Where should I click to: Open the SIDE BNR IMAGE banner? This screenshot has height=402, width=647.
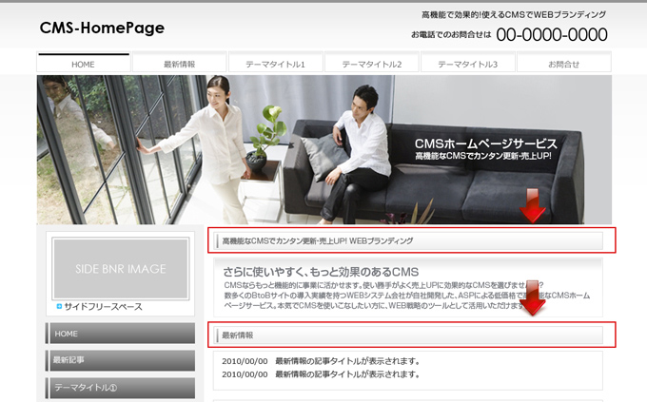click(121, 269)
